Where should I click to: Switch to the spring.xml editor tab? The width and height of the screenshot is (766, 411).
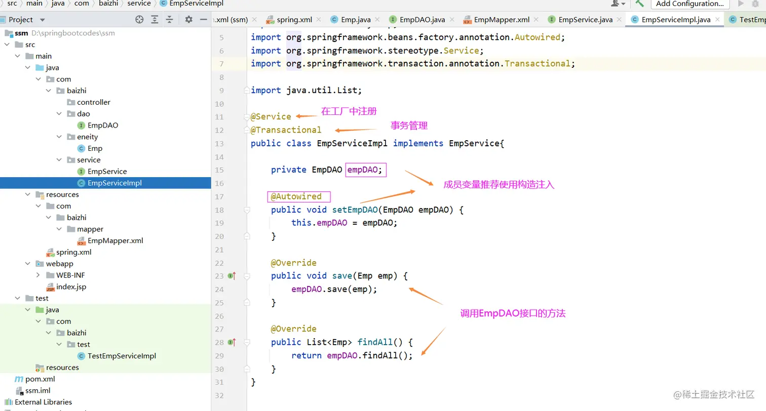[x=294, y=20]
